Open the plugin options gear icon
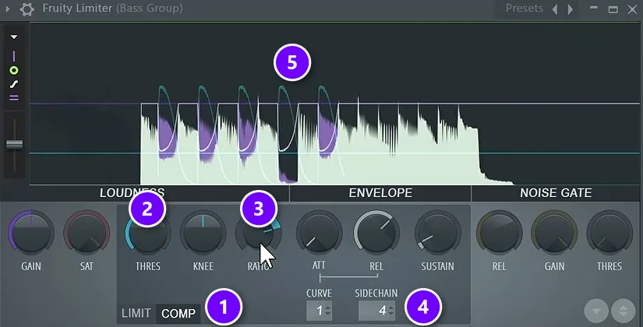This screenshot has height=327, width=643. coord(27,9)
